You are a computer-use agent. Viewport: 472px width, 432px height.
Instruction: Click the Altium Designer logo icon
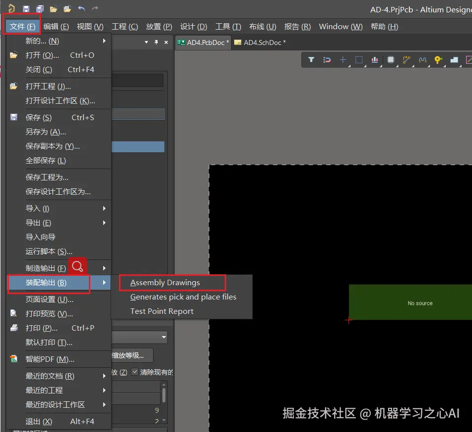point(12,8)
